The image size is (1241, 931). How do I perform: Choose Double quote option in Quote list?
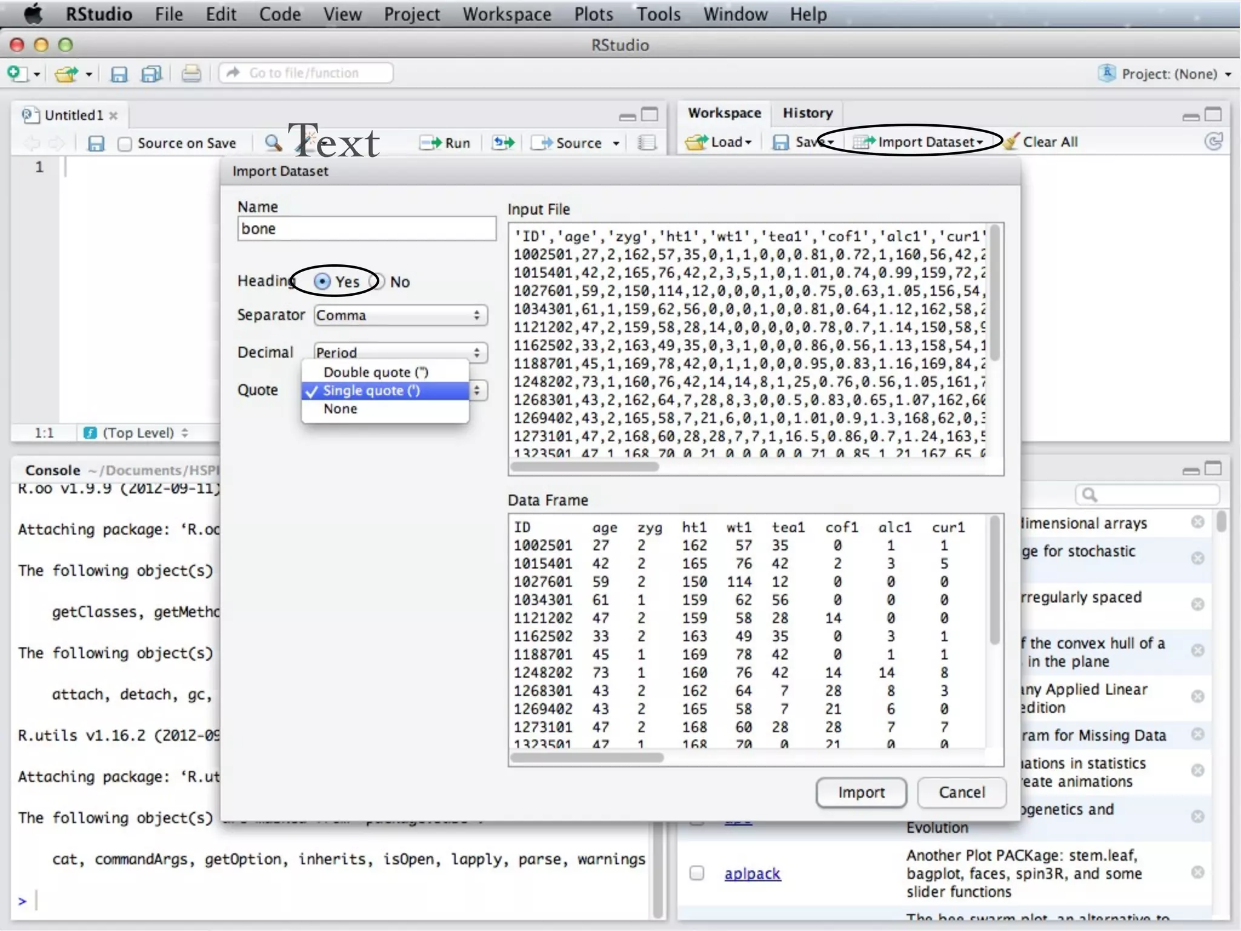click(x=385, y=372)
